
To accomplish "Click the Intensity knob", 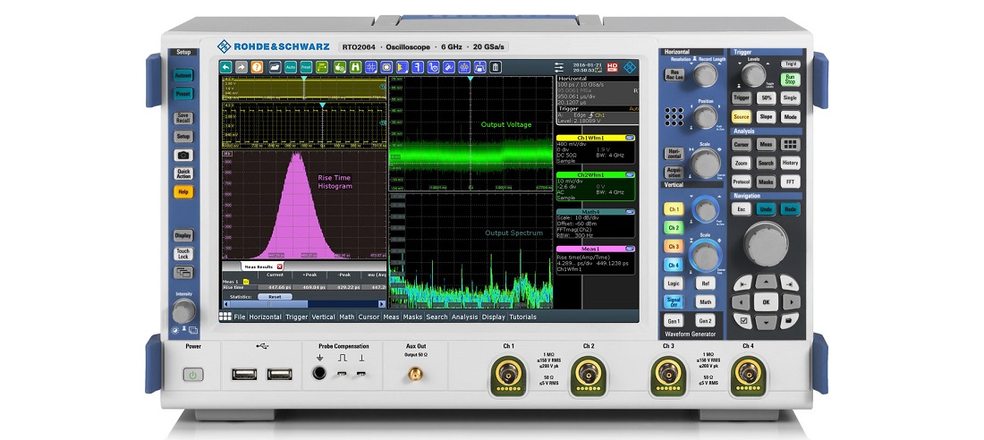I will 183,311.
